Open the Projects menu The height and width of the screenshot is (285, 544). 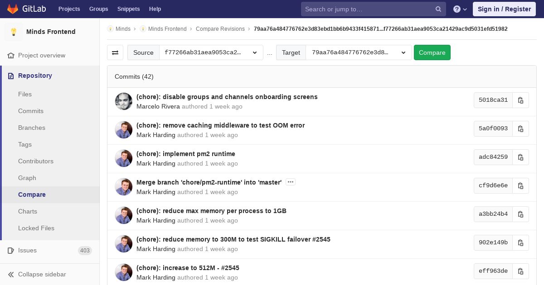click(x=69, y=9)
